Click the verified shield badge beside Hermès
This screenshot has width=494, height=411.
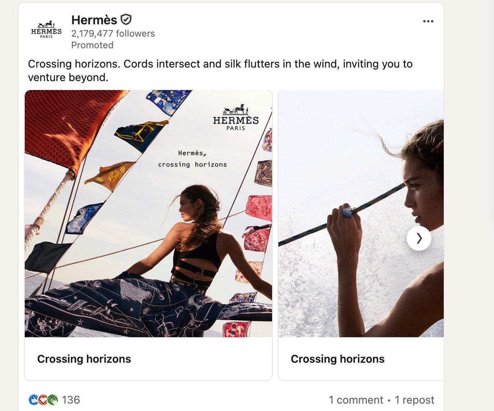coord(126,19)
